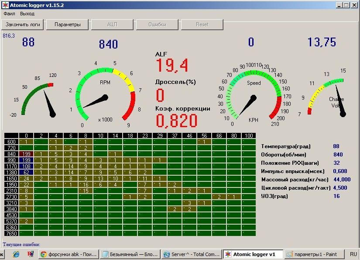Screen dimensions: 360x260
Task: Click the Ошибки button
Action: pos(157,24)
